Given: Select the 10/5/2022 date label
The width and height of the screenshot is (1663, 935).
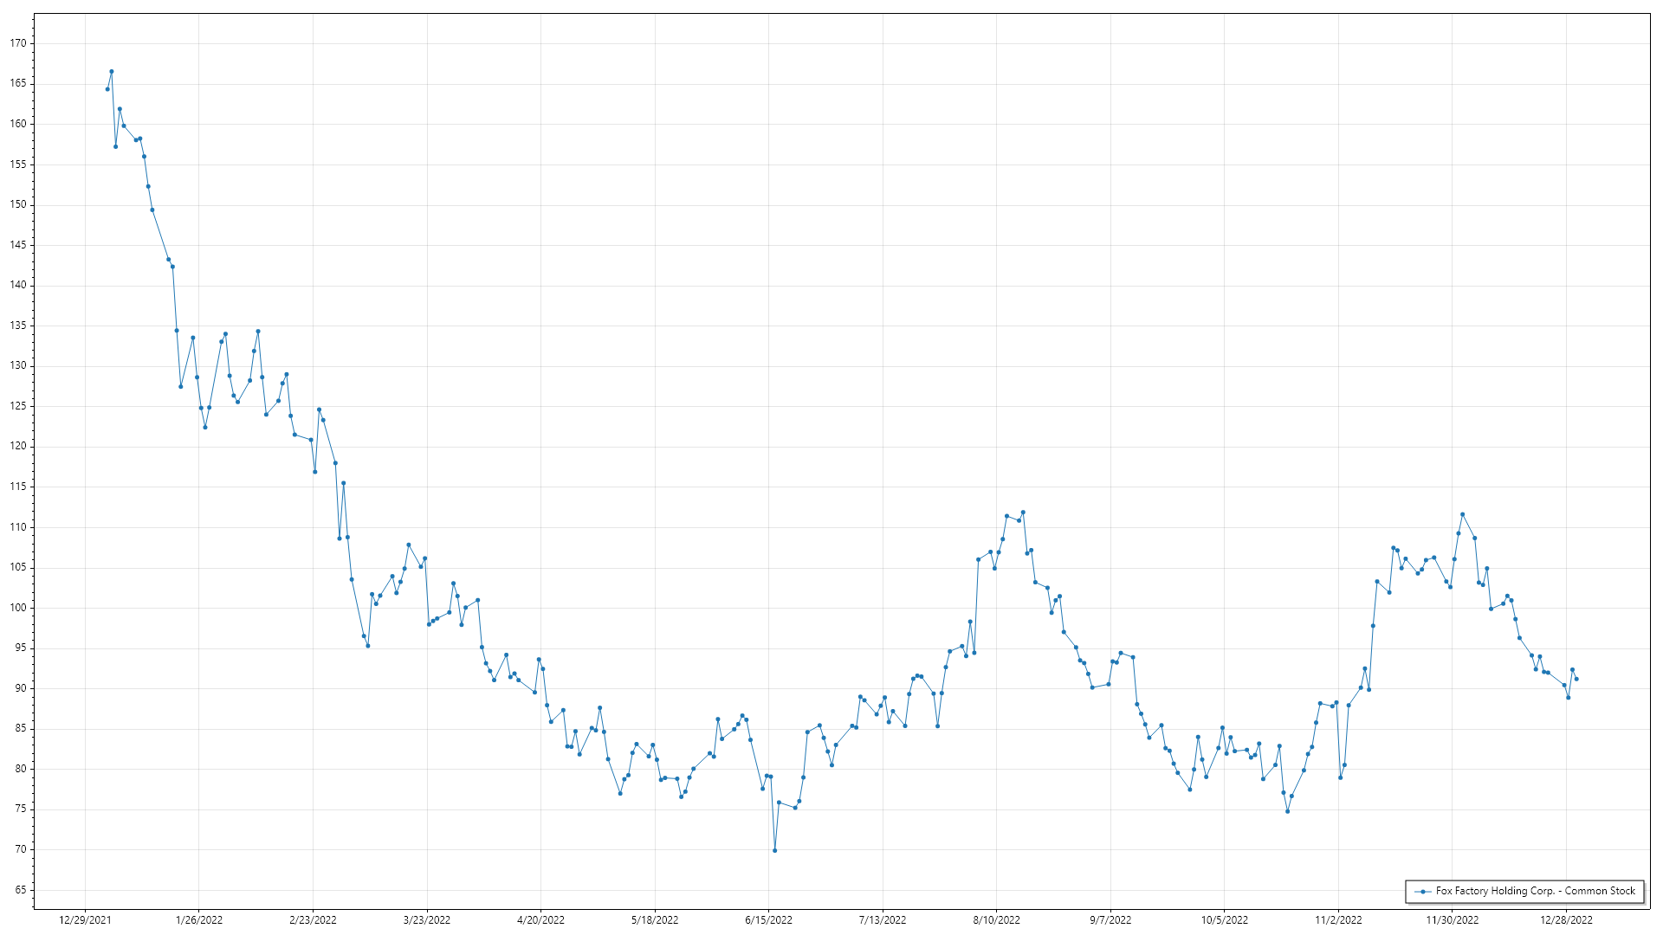Looking at the screenshot, I should 1224,920.
